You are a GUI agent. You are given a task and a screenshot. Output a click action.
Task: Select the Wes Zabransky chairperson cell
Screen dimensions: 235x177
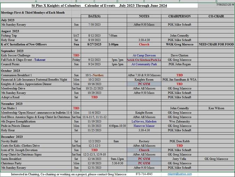[179, 121]
